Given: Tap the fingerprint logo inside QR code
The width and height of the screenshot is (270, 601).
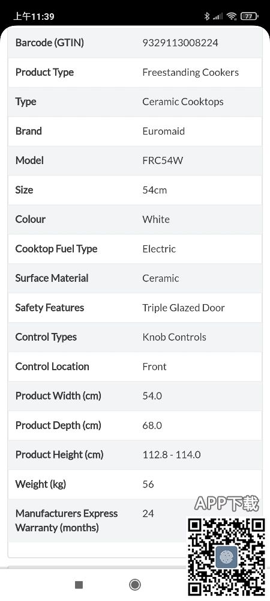Looking at the screenshot, I should click(226, 557).
